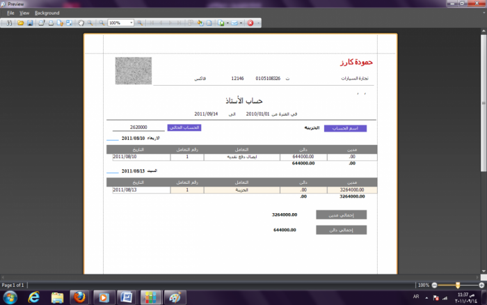487x305 pixels.
Task: Click the Export document icon
Action: 220,23
